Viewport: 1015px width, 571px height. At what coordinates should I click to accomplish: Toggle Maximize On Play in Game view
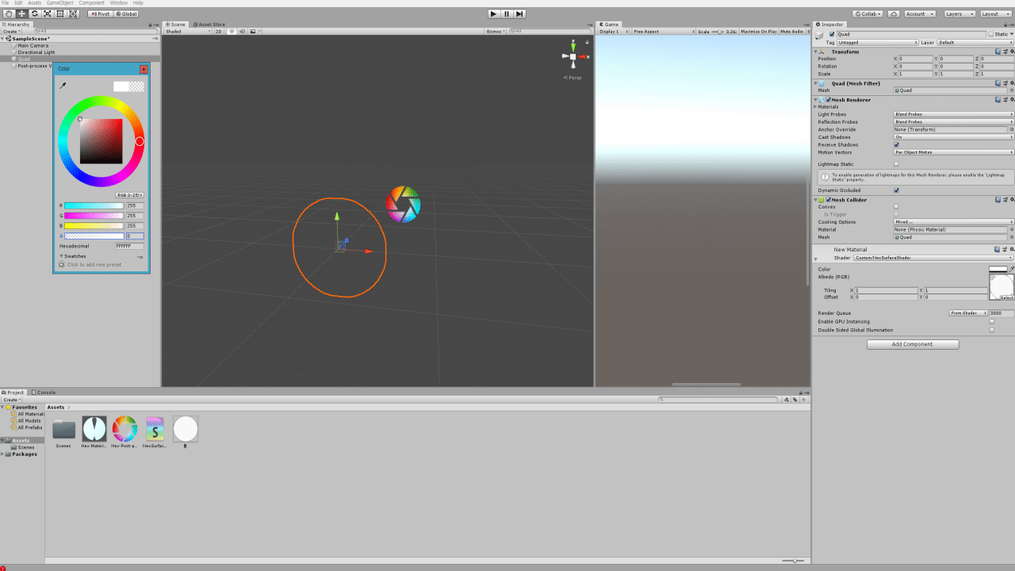pyautogui.click(x=758, y=31)
